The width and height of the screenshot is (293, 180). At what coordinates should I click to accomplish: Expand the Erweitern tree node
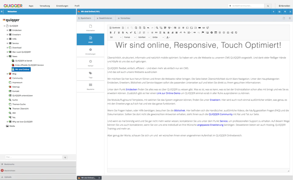(x=7, y=34)
